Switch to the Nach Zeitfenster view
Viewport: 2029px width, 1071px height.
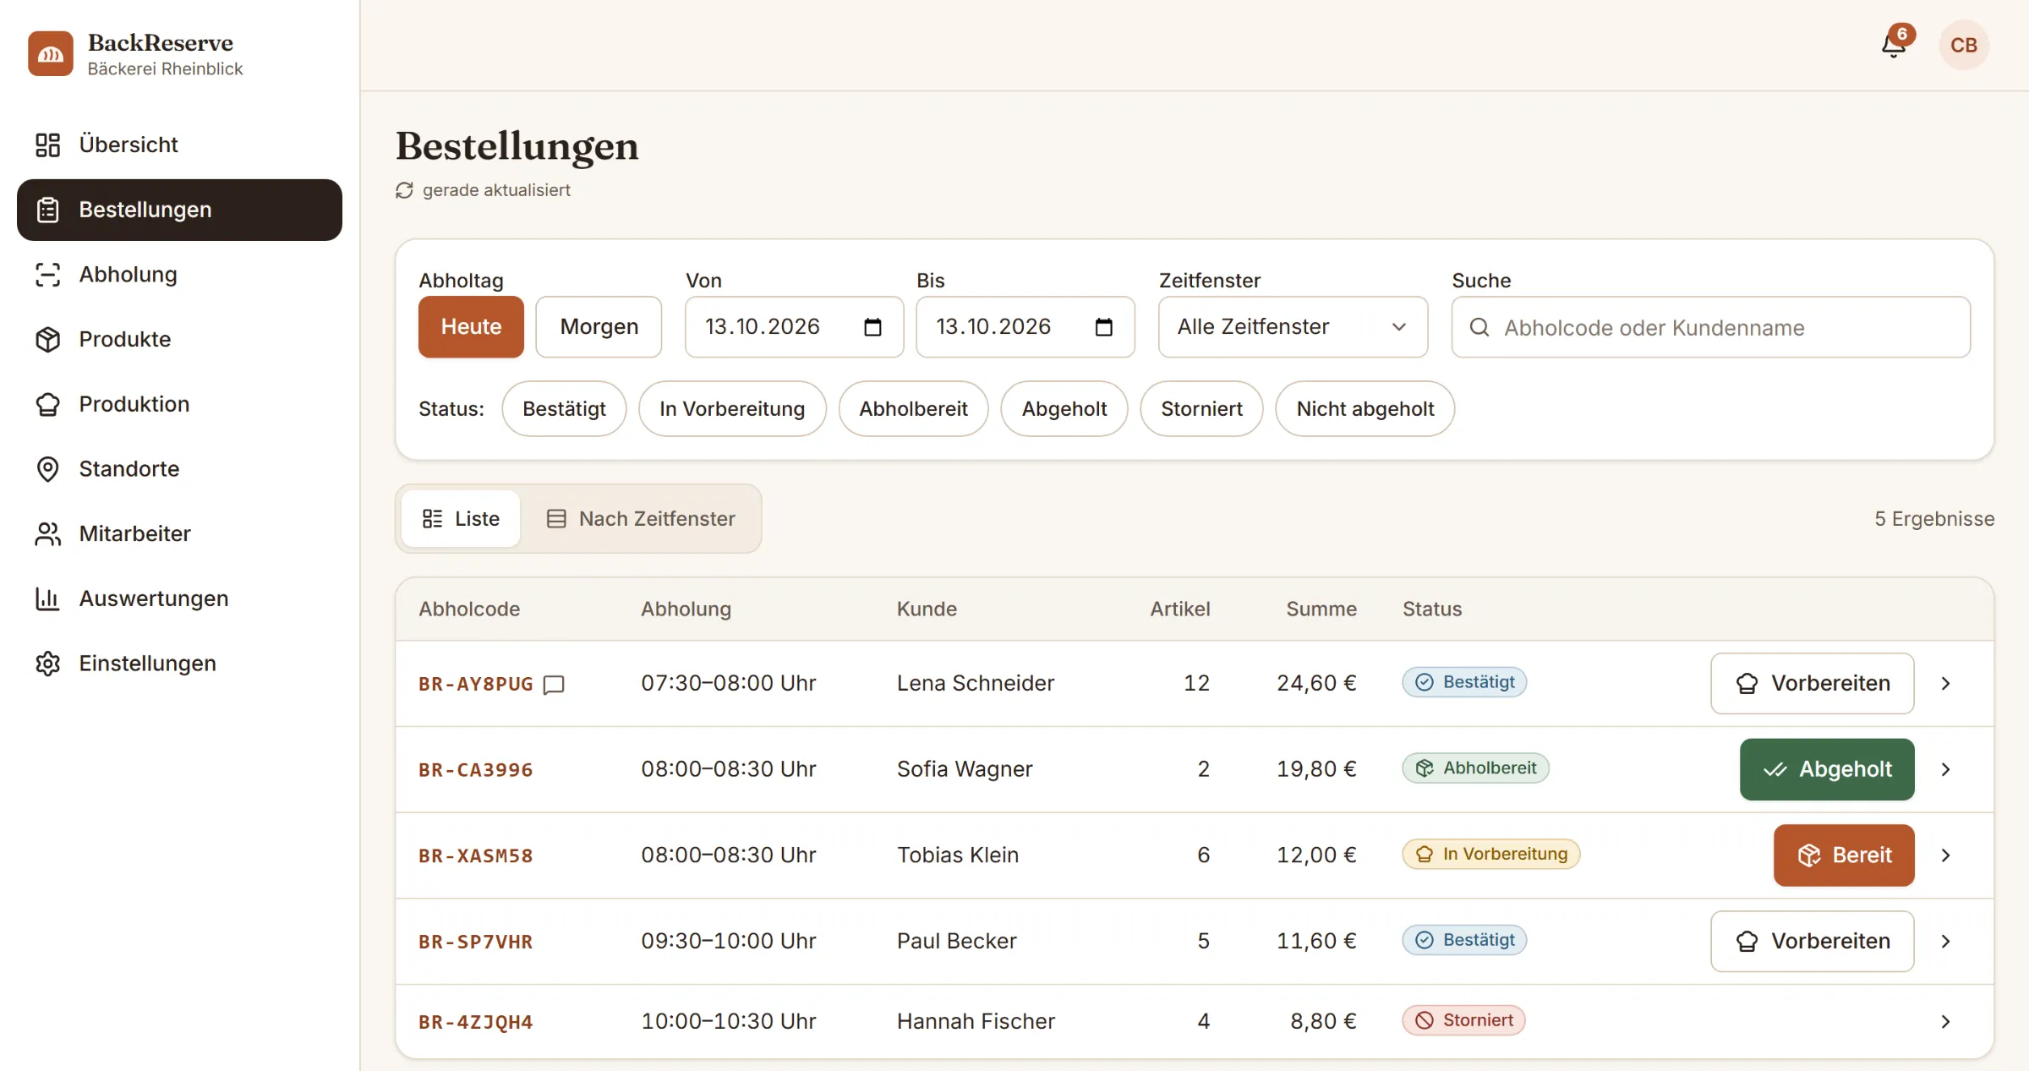tap(641, 519)
